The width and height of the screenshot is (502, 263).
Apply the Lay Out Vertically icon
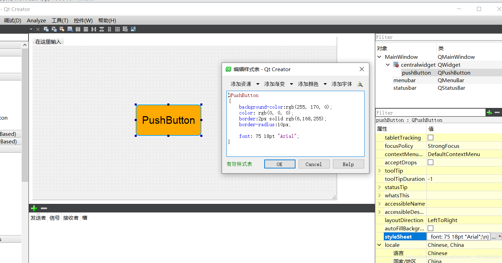pos(86,29)
